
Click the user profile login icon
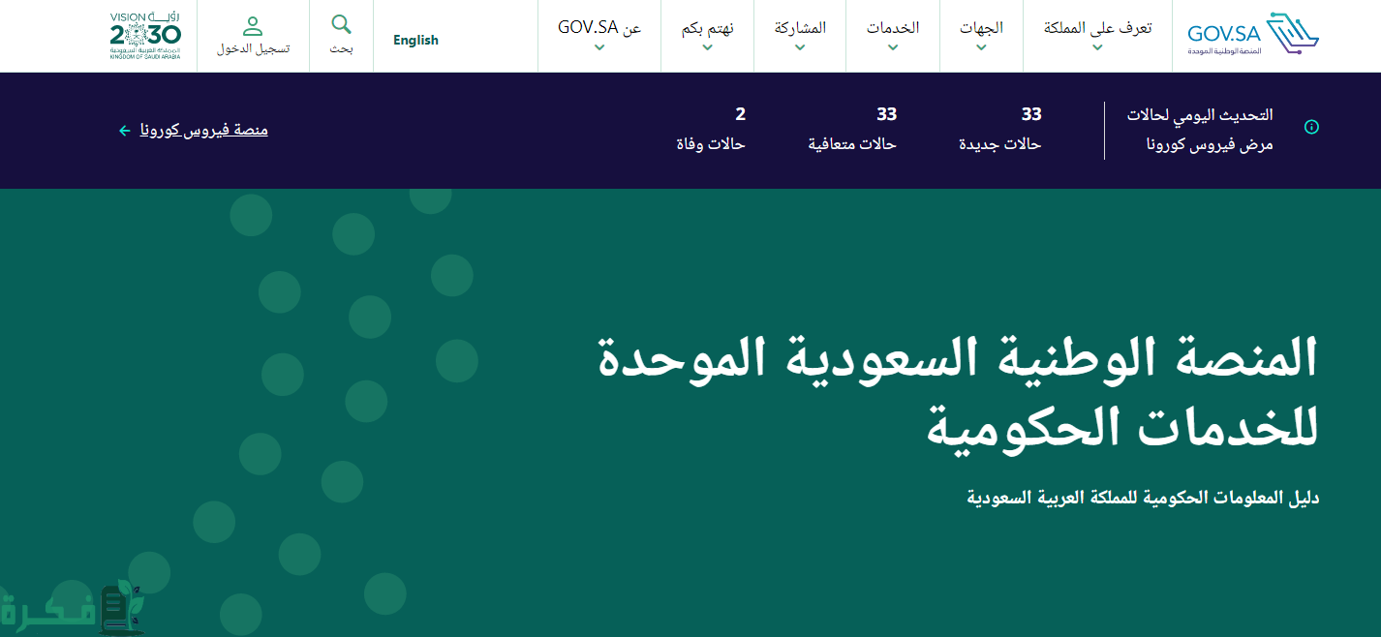click(253, 26)
